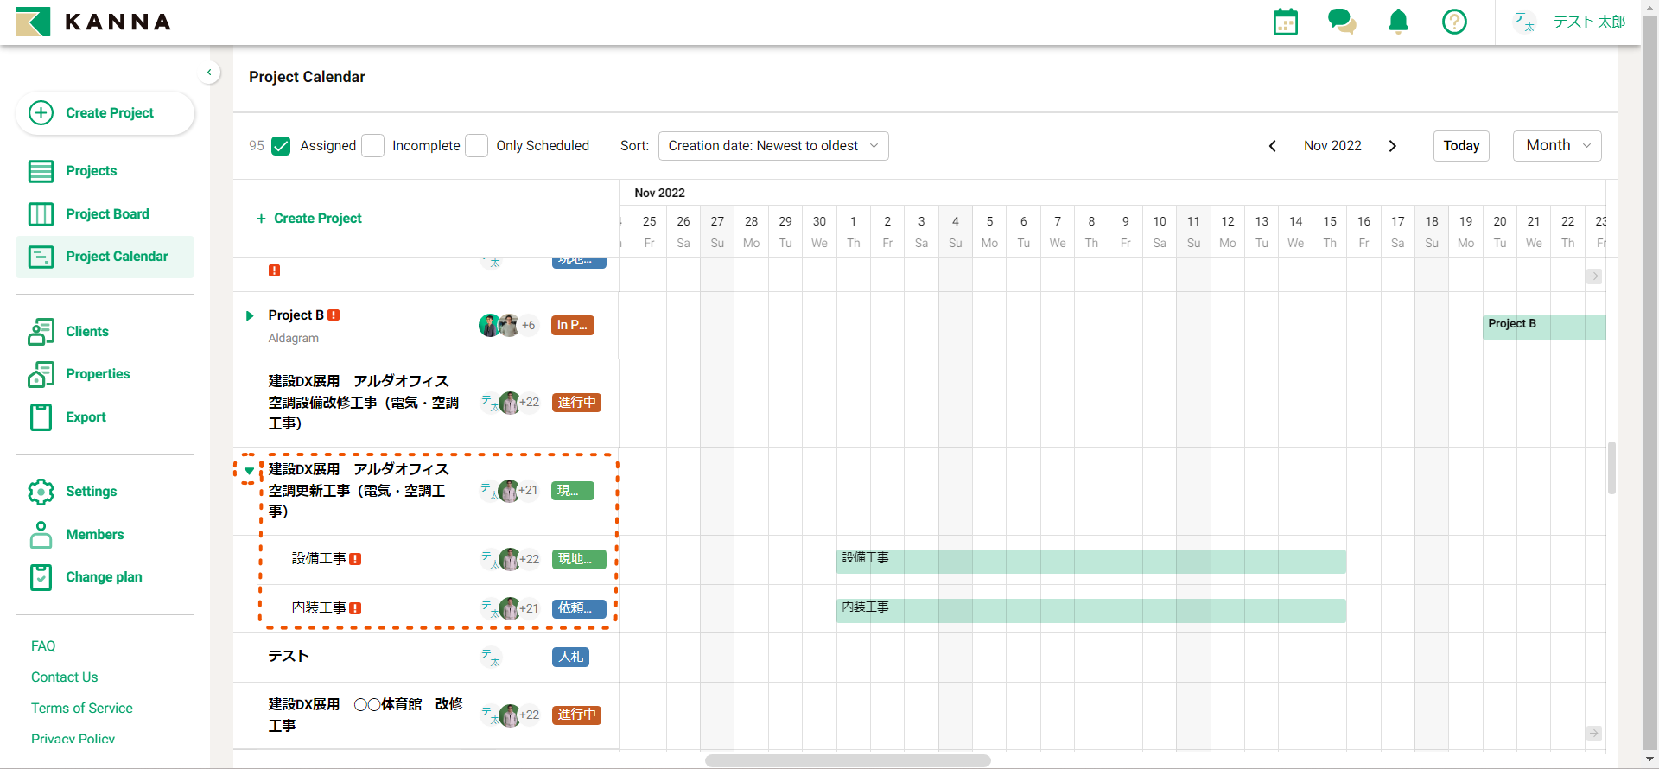Click the horizontal scrollbar at the bottom
The height and width of the screenshot is (769, 1659).
[x=847, y=760]
